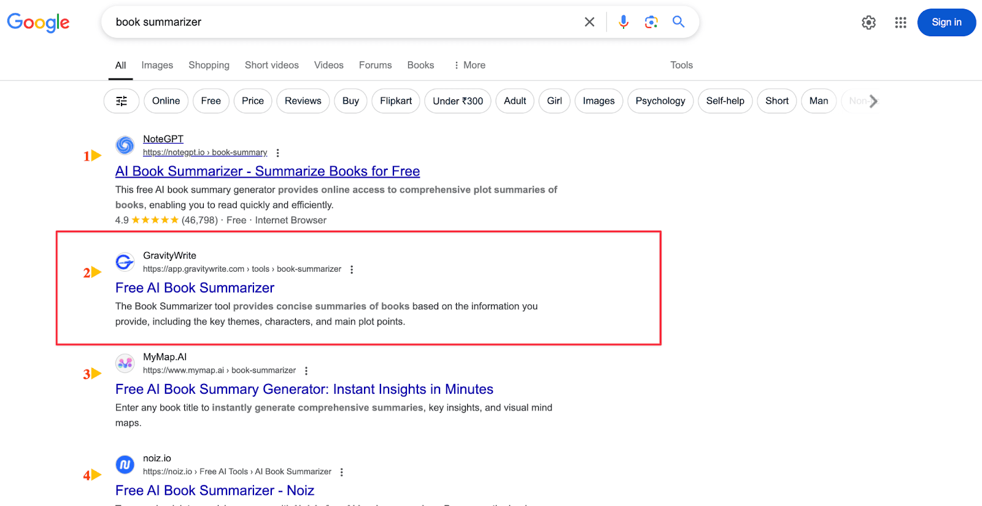
Task: Select the Self-help filter chip
Action: click(725, 101)
